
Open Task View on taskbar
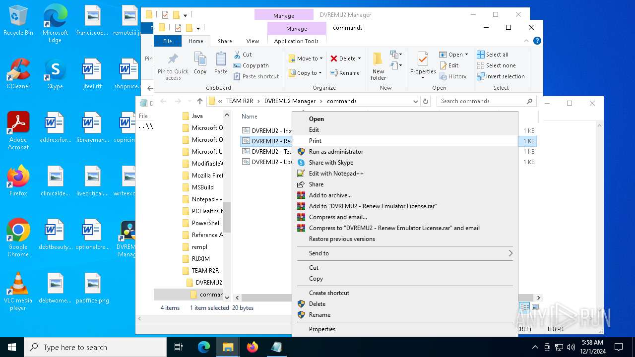179,347
